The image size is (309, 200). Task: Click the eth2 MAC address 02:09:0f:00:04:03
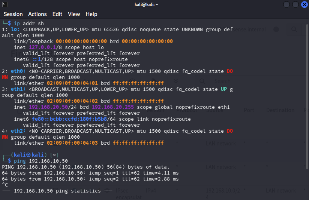[72, 143]
